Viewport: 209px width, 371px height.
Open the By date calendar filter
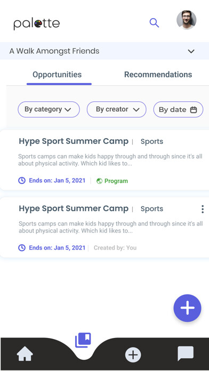pyautogui.click(x=178, y=110)
